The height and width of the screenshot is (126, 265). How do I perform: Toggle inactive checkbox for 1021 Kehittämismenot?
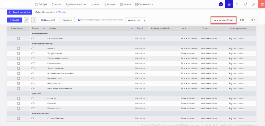click(18, 38)
